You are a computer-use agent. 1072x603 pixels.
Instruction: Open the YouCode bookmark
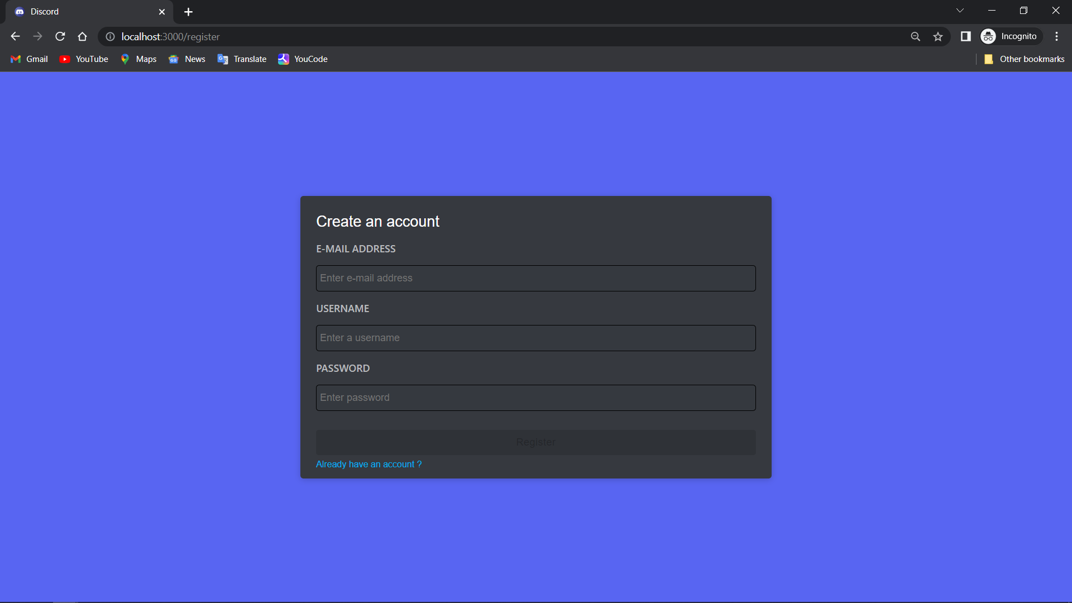(303, 59)
